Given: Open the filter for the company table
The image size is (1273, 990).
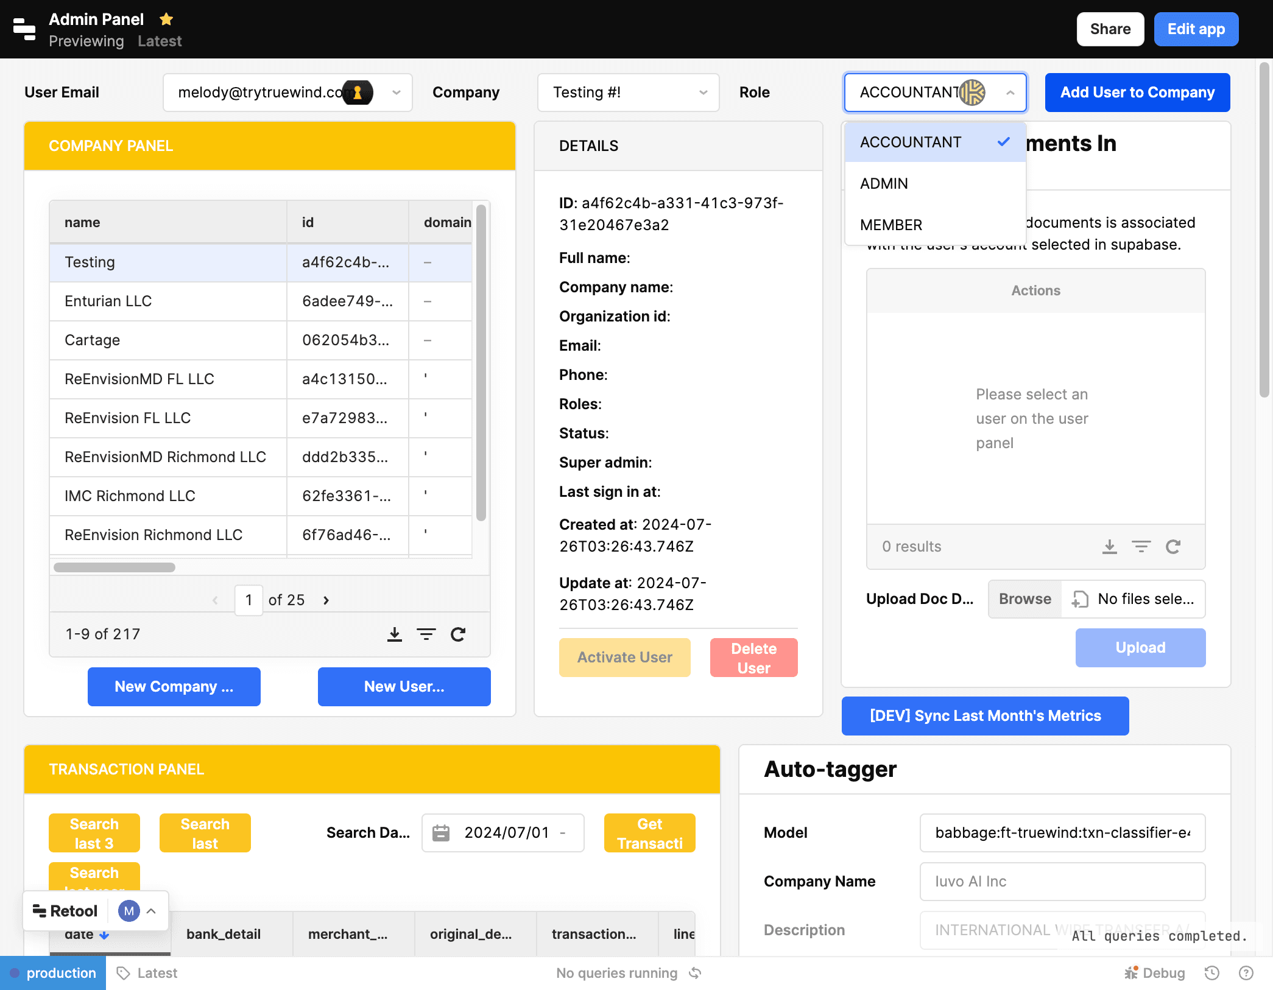Looking at the screenshot, I should [426, 634].
